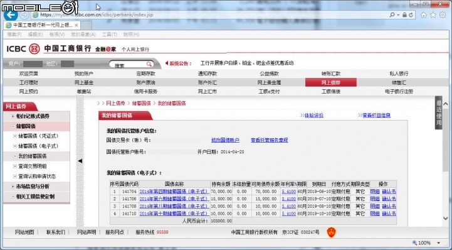452x250 pixels.
Task: Select 我的储蓄国债 in sidebar
Action: click(33, 156)
